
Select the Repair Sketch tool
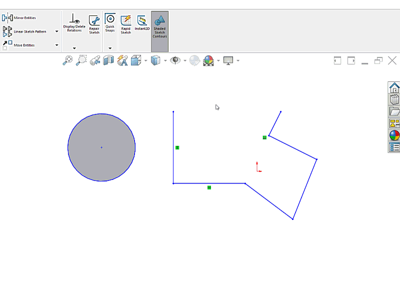[x=94, y=23]
